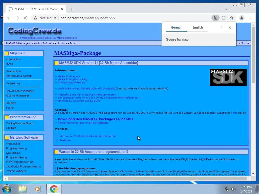Open JavaScript-Programmierung sidebar link
Screen dimensions: 259x194
coord(23,166)
